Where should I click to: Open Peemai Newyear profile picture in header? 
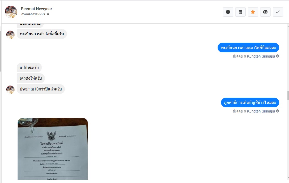pos(11,12)
